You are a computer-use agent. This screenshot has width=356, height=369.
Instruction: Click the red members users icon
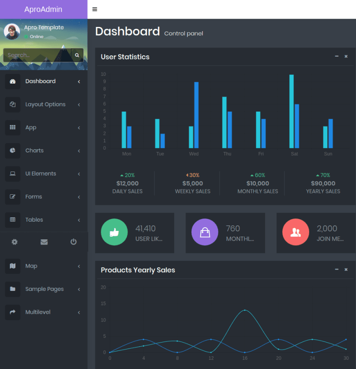tap(296, 232)
